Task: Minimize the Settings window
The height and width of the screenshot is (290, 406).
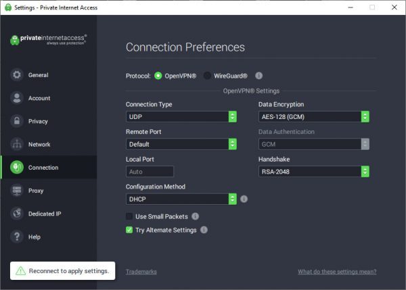Action: coord(351,7)
